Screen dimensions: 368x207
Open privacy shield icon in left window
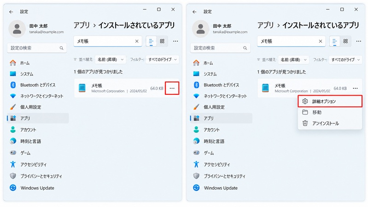tap(13, 176)
